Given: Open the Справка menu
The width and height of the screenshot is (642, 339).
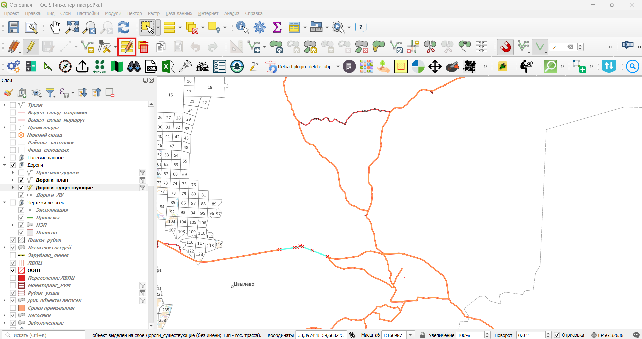Looking at the screenshot, I should click(254, 13).
